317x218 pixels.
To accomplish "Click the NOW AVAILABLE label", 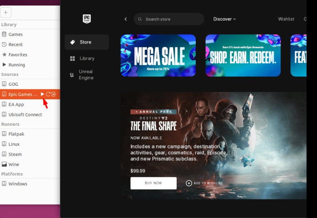I will 146,138.
